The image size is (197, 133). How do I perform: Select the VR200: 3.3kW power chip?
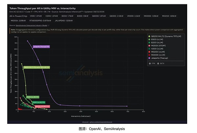(x=134, y=16)
